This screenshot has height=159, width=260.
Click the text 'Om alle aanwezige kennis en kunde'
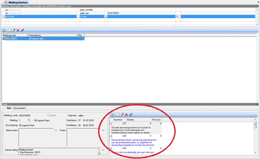coord(131,128)
